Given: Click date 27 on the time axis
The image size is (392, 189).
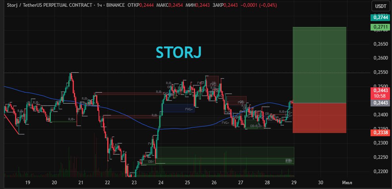Looking at the screenshot, I should [x=241, y=182].
